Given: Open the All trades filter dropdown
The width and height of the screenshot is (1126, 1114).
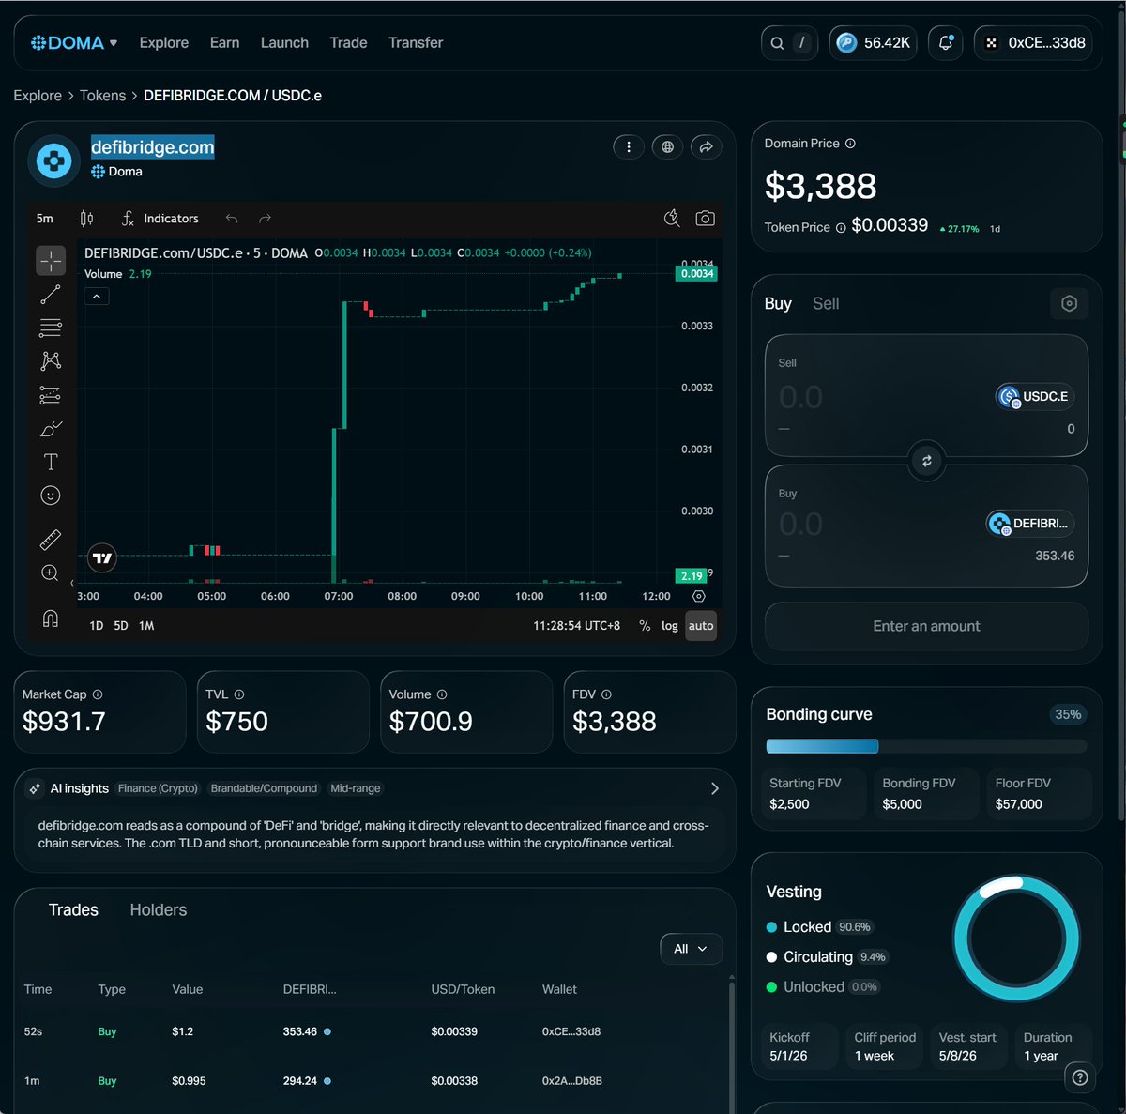Looking at the screenshot, I should coord(691,949).
